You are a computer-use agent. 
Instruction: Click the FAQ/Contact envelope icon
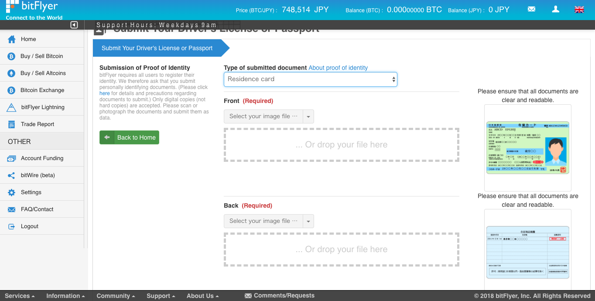[x=12, y=209]
